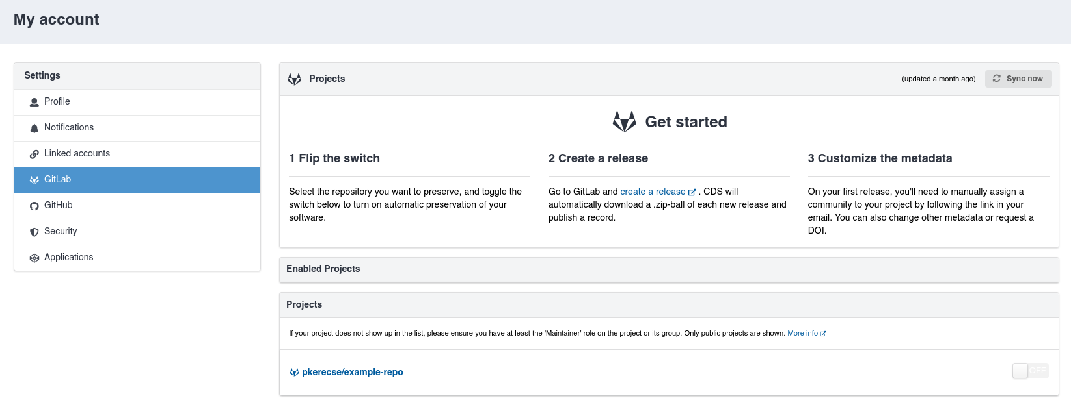Open Notifications settings

(x=137, y=128)
